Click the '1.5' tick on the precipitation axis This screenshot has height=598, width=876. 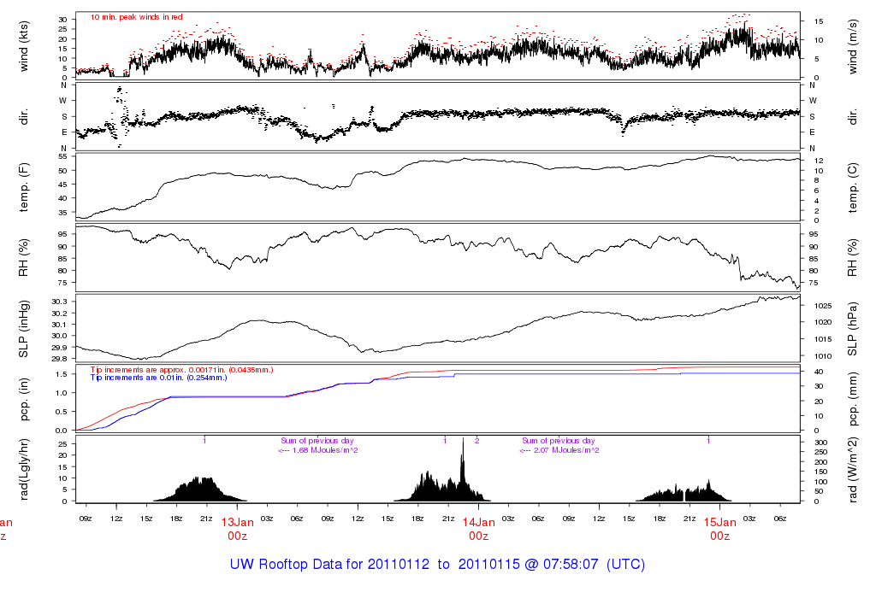[62, 374]
